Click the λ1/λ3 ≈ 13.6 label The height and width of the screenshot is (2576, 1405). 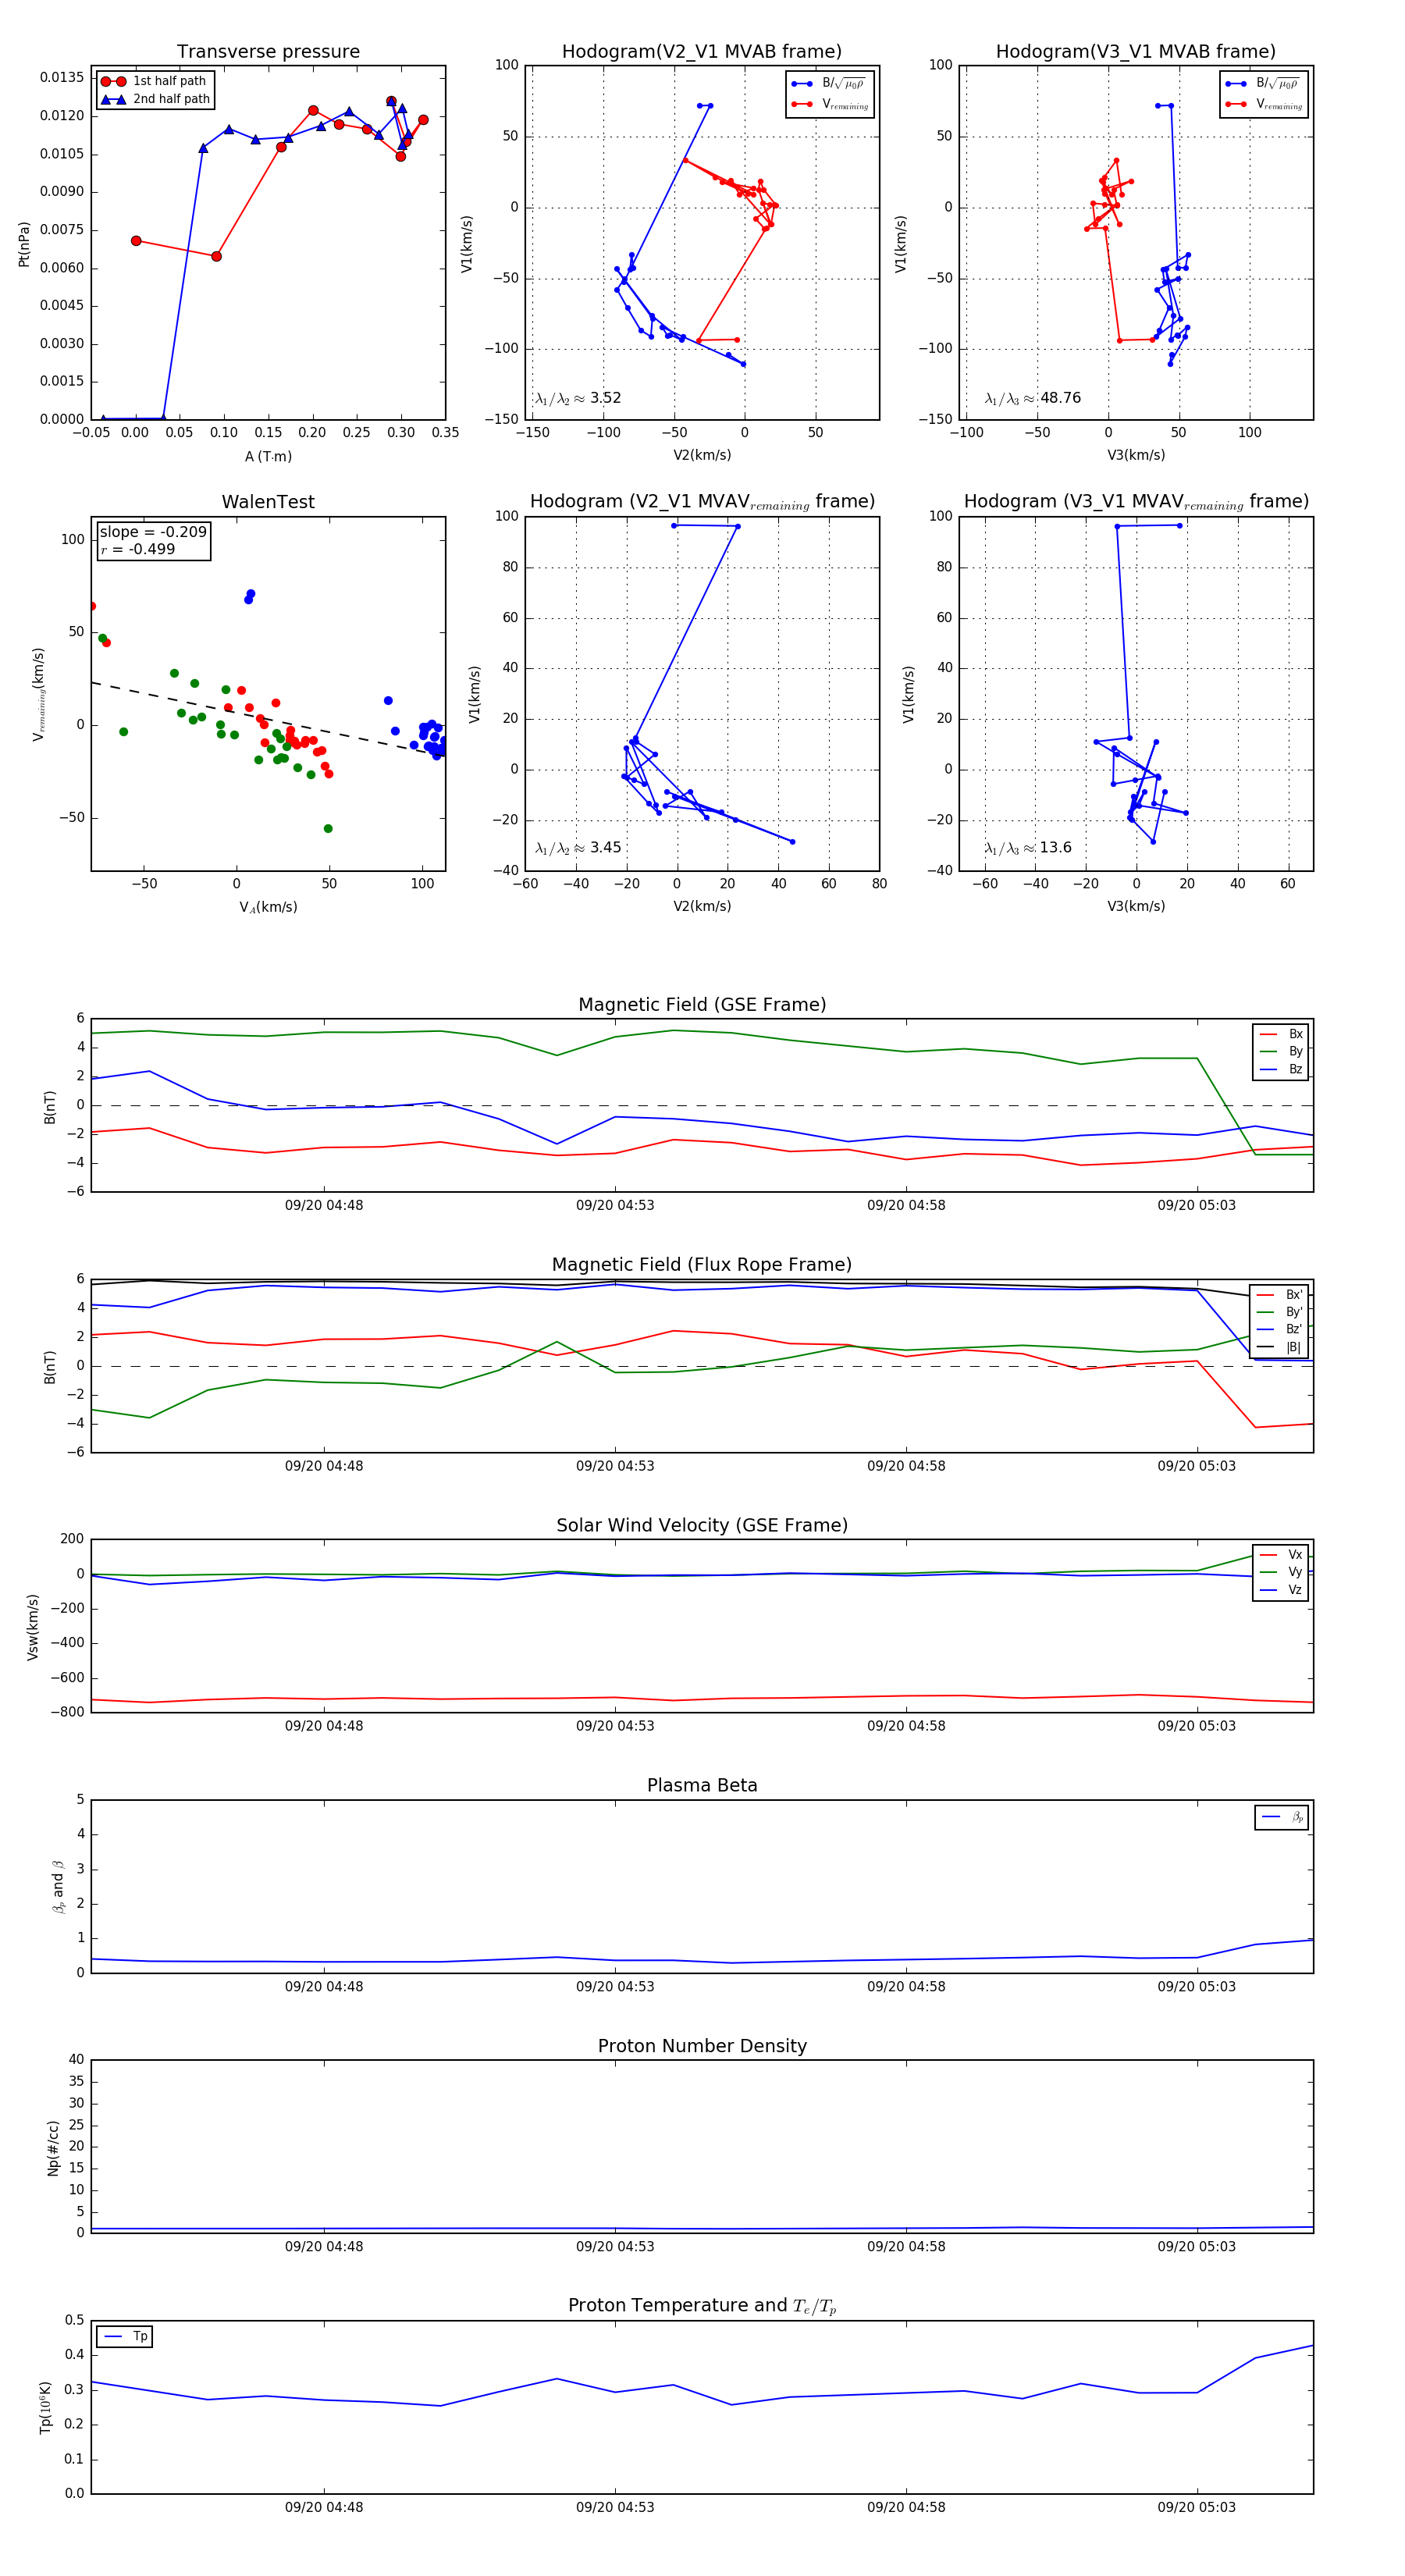click(x=1028, y=848)
